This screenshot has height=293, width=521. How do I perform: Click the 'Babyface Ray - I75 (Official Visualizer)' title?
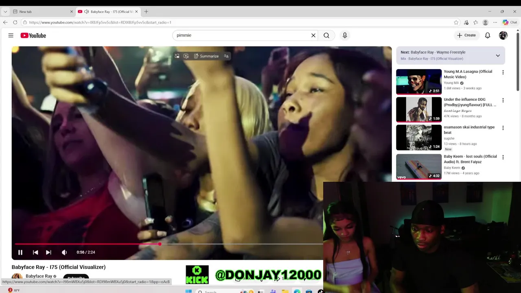coord(59,267)
